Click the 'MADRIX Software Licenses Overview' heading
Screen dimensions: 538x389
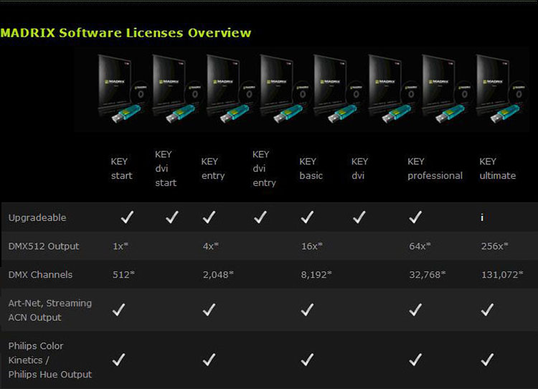coord(126,33)
